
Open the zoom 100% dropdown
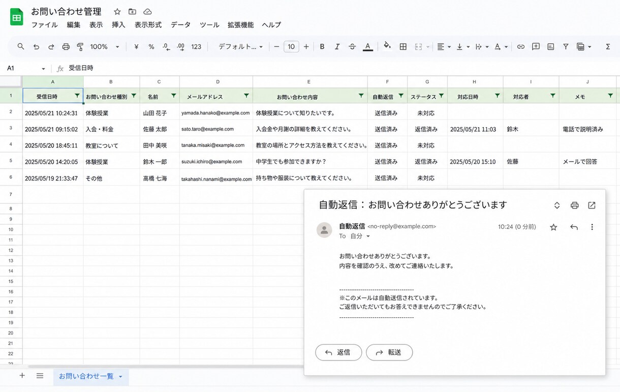[x=105, y=46]
